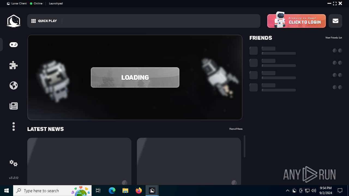Open View all News link
Screen dimensions: 349x196
(x=236, y=129)
